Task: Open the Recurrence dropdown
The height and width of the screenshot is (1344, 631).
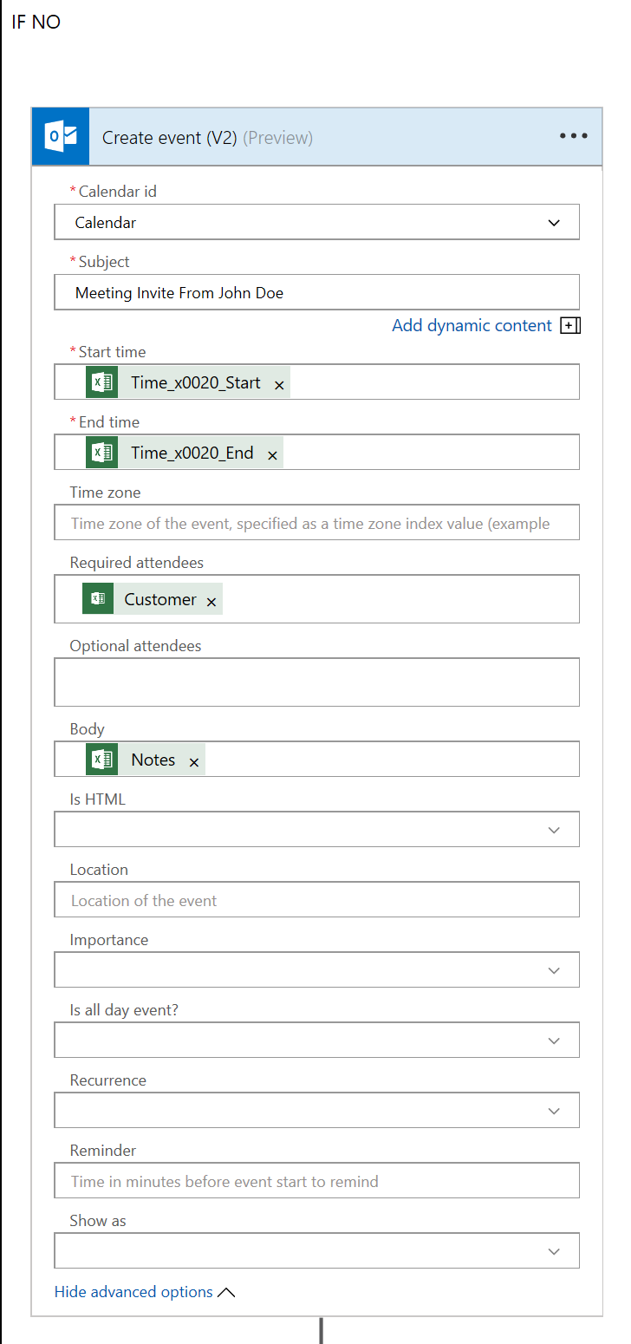Action: (554, 1111)
